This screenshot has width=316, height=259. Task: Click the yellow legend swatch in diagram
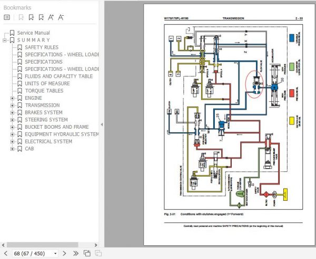292,121
